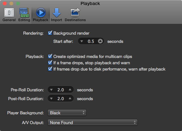
Task: Click the Editing tab label
Action: point(24,20)
